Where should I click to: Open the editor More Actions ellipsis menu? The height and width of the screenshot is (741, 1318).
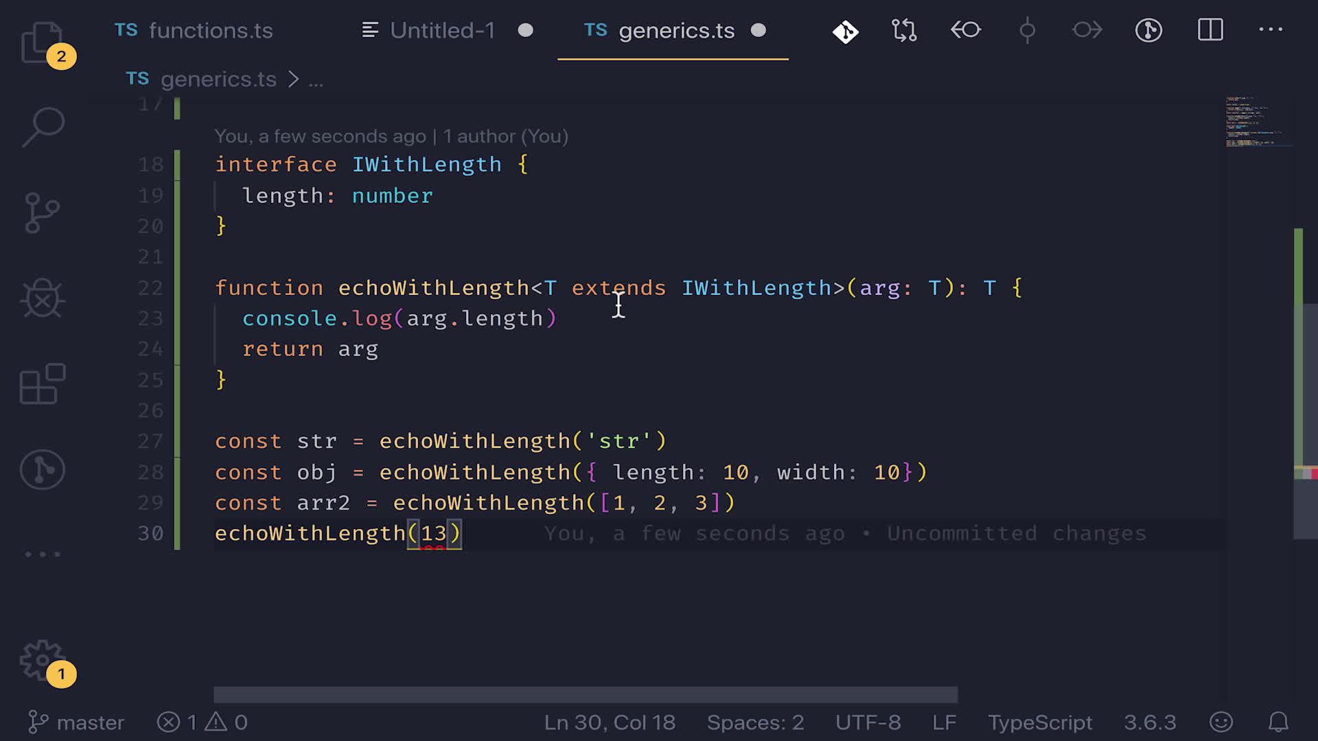coord(1270,30)
